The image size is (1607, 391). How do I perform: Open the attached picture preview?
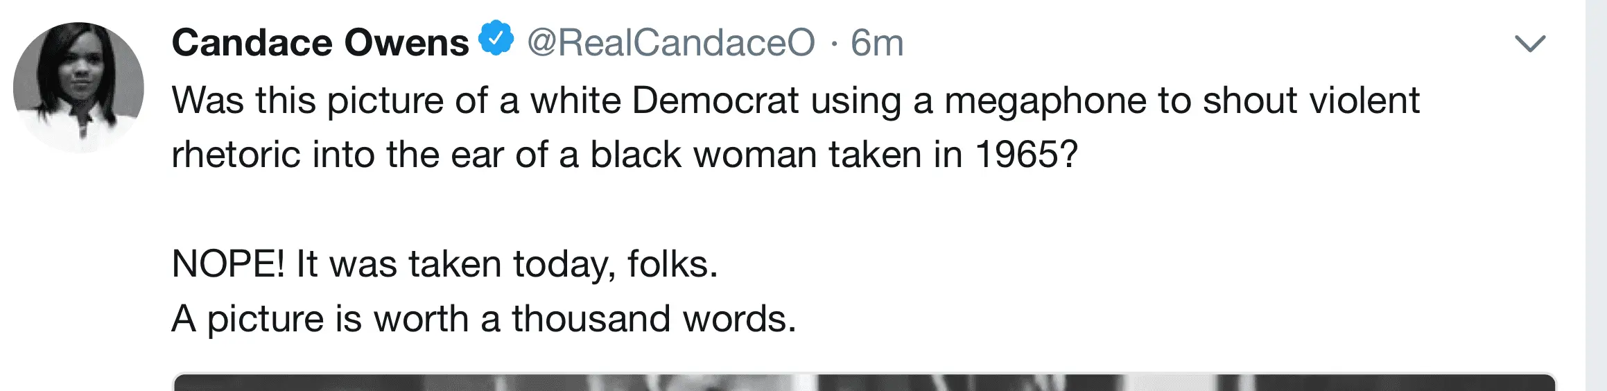(863, 382)
